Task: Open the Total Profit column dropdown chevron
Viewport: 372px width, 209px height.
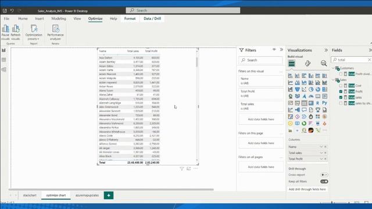Action: click(x=321, y=158)
